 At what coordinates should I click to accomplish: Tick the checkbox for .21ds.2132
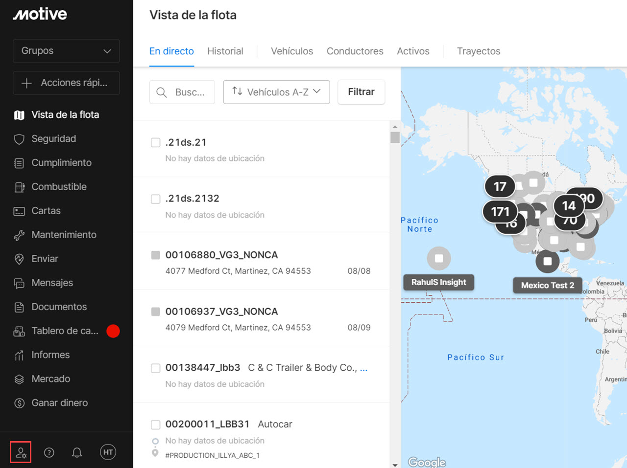pos(155,199)
